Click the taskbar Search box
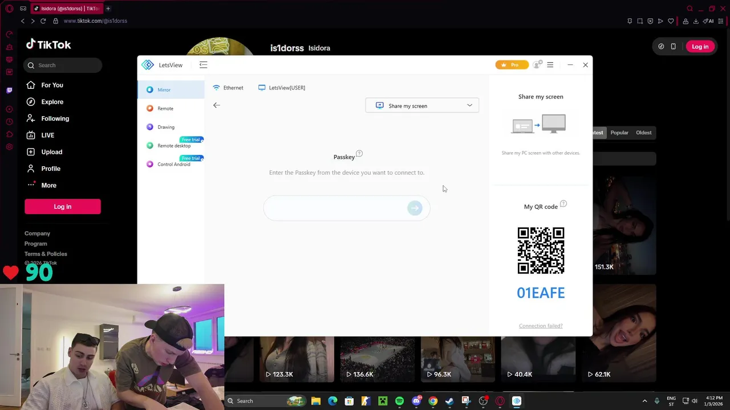 266,401
